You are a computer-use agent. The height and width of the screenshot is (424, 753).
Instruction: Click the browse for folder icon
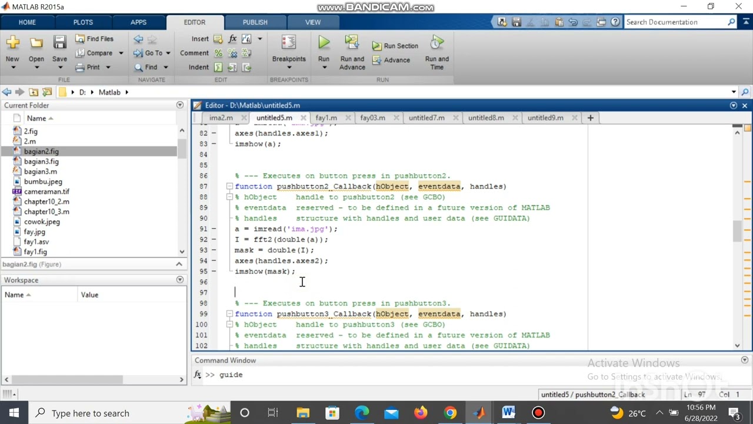pyautogui.click(x=47, y=92)
